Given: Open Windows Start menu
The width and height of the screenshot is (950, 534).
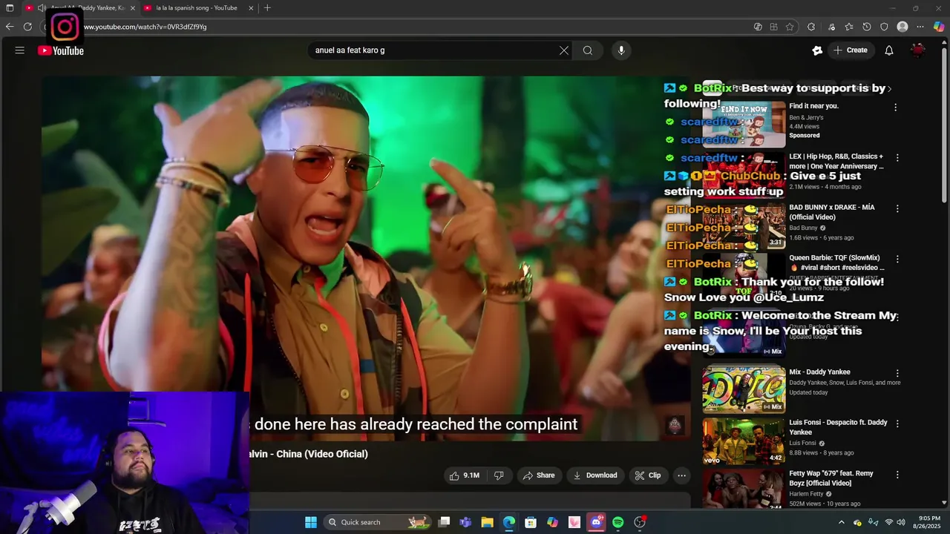Looking at the screenshot, I should tap(311, 522).
